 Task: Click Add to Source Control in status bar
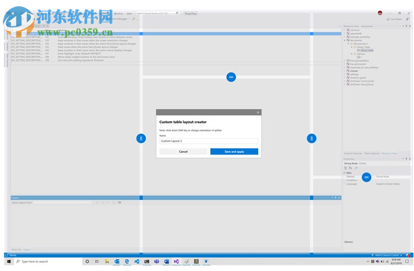387,255
